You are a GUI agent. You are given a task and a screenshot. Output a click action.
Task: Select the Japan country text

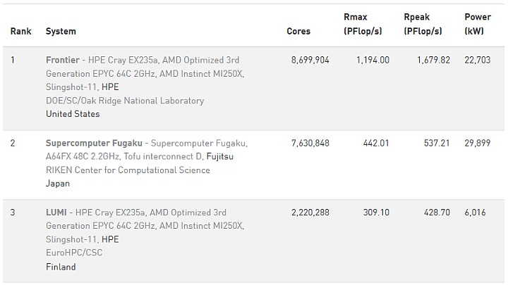click(x=58, y=184)
